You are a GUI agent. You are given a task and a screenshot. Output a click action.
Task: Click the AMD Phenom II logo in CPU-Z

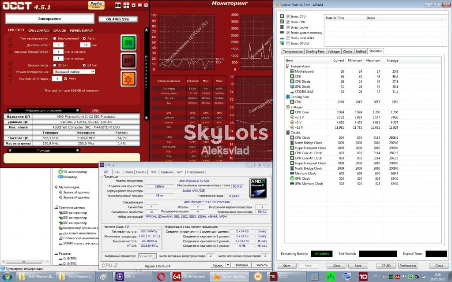coord(258,188)
